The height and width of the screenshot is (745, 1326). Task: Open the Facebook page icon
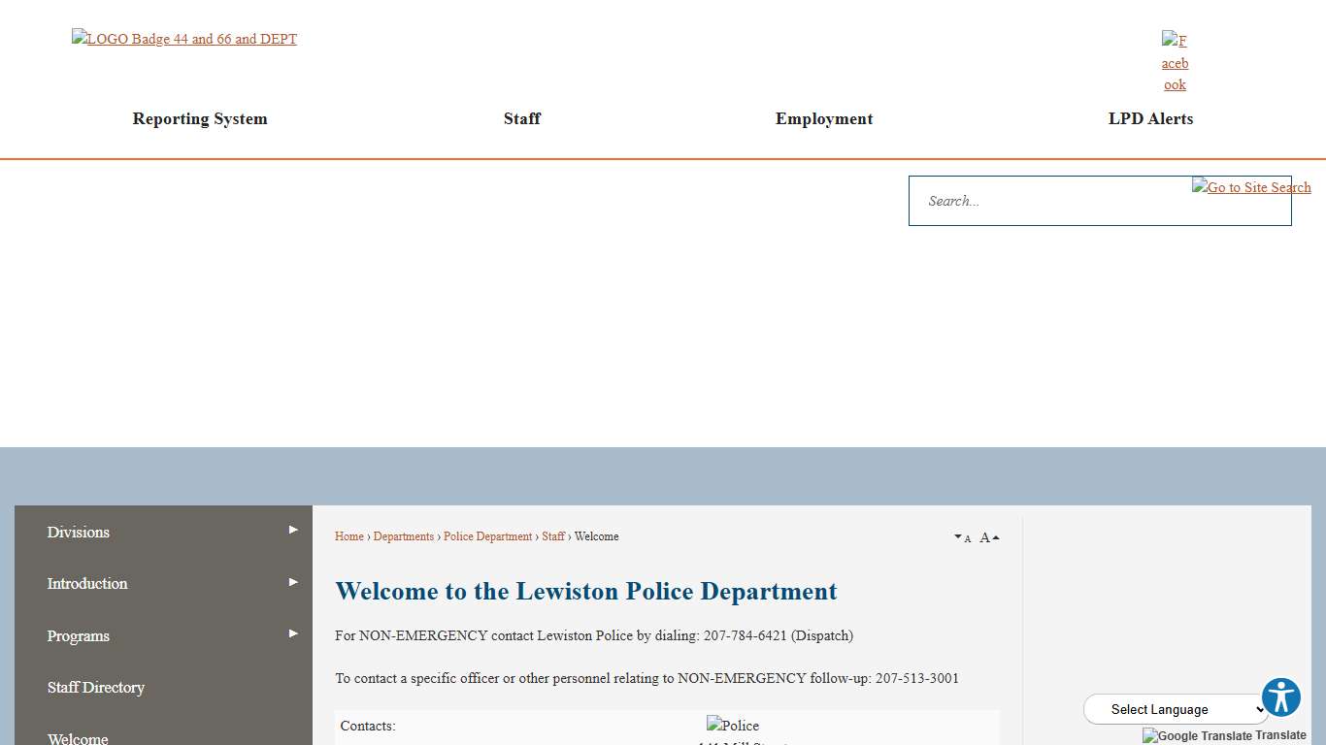[1175, 62]
